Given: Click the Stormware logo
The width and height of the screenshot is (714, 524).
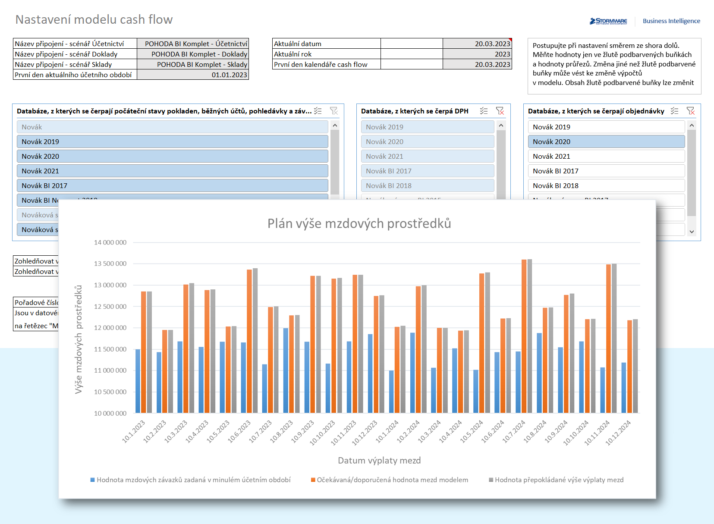Looking at the screenshot, I should coord(608,21).
